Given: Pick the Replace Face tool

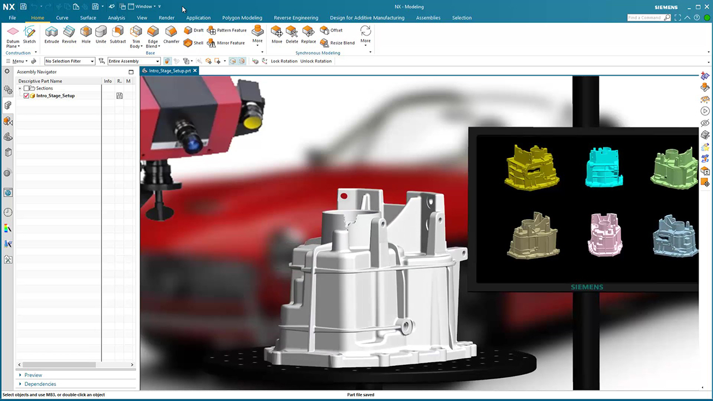Looking at the screenshot, I should point(308,35).
